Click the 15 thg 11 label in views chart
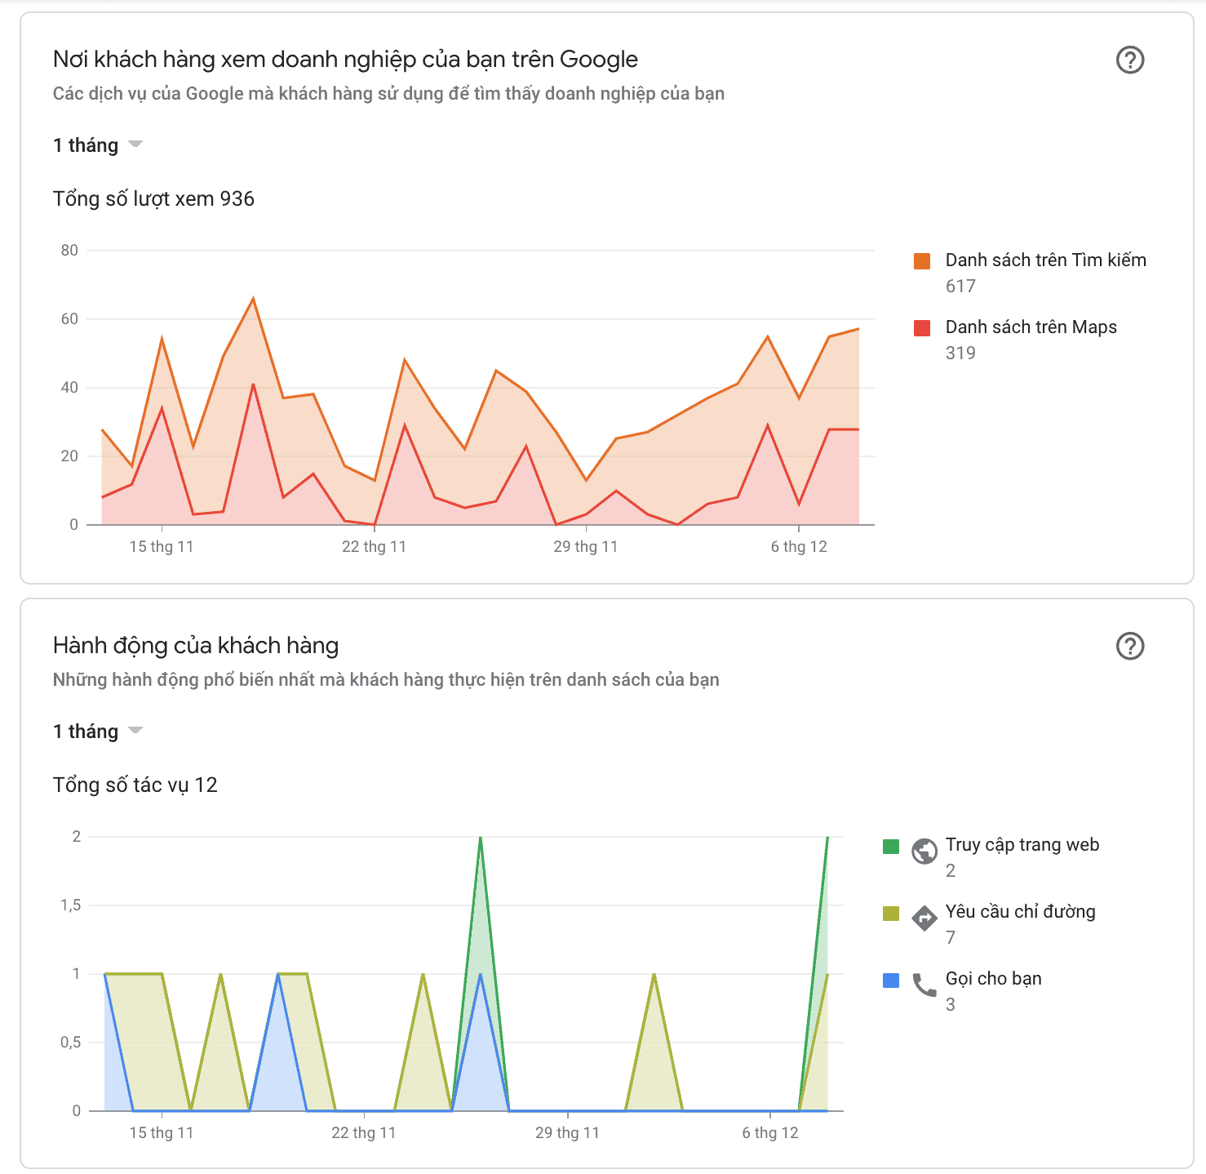Image resolution: width=1206 pixels, height=1174 pixels. [x=162, y=546]
